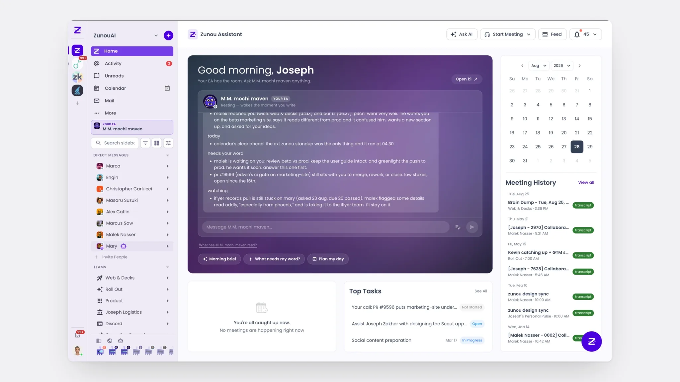Click the robot icon at sidebar bottom
The width and height of the screenshot is (680, 382).
121,341
